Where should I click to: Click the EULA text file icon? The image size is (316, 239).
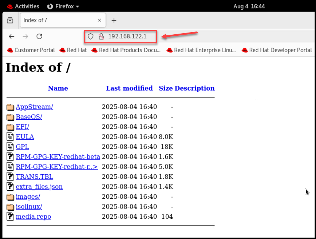pos(10,137)
